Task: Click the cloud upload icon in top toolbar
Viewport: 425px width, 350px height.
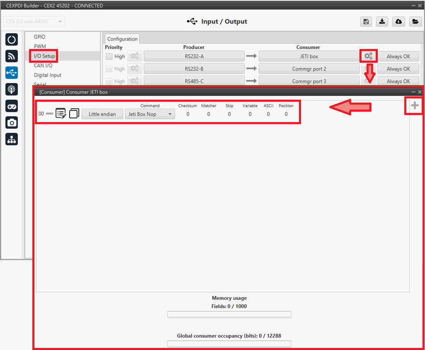Action: coord(398,22)
